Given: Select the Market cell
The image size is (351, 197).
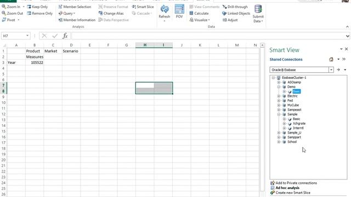Looking at the screenshot, I should [53, 51].
